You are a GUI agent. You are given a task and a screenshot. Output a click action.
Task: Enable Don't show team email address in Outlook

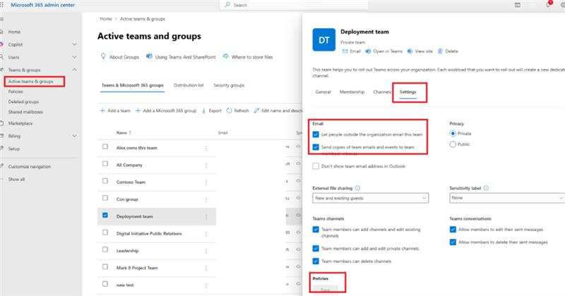pyautogui.click(x=316, y=166)
